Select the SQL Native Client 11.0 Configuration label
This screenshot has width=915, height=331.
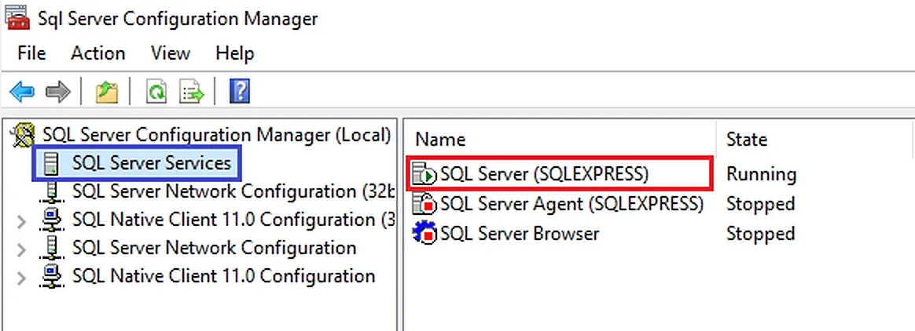point(223,275)
